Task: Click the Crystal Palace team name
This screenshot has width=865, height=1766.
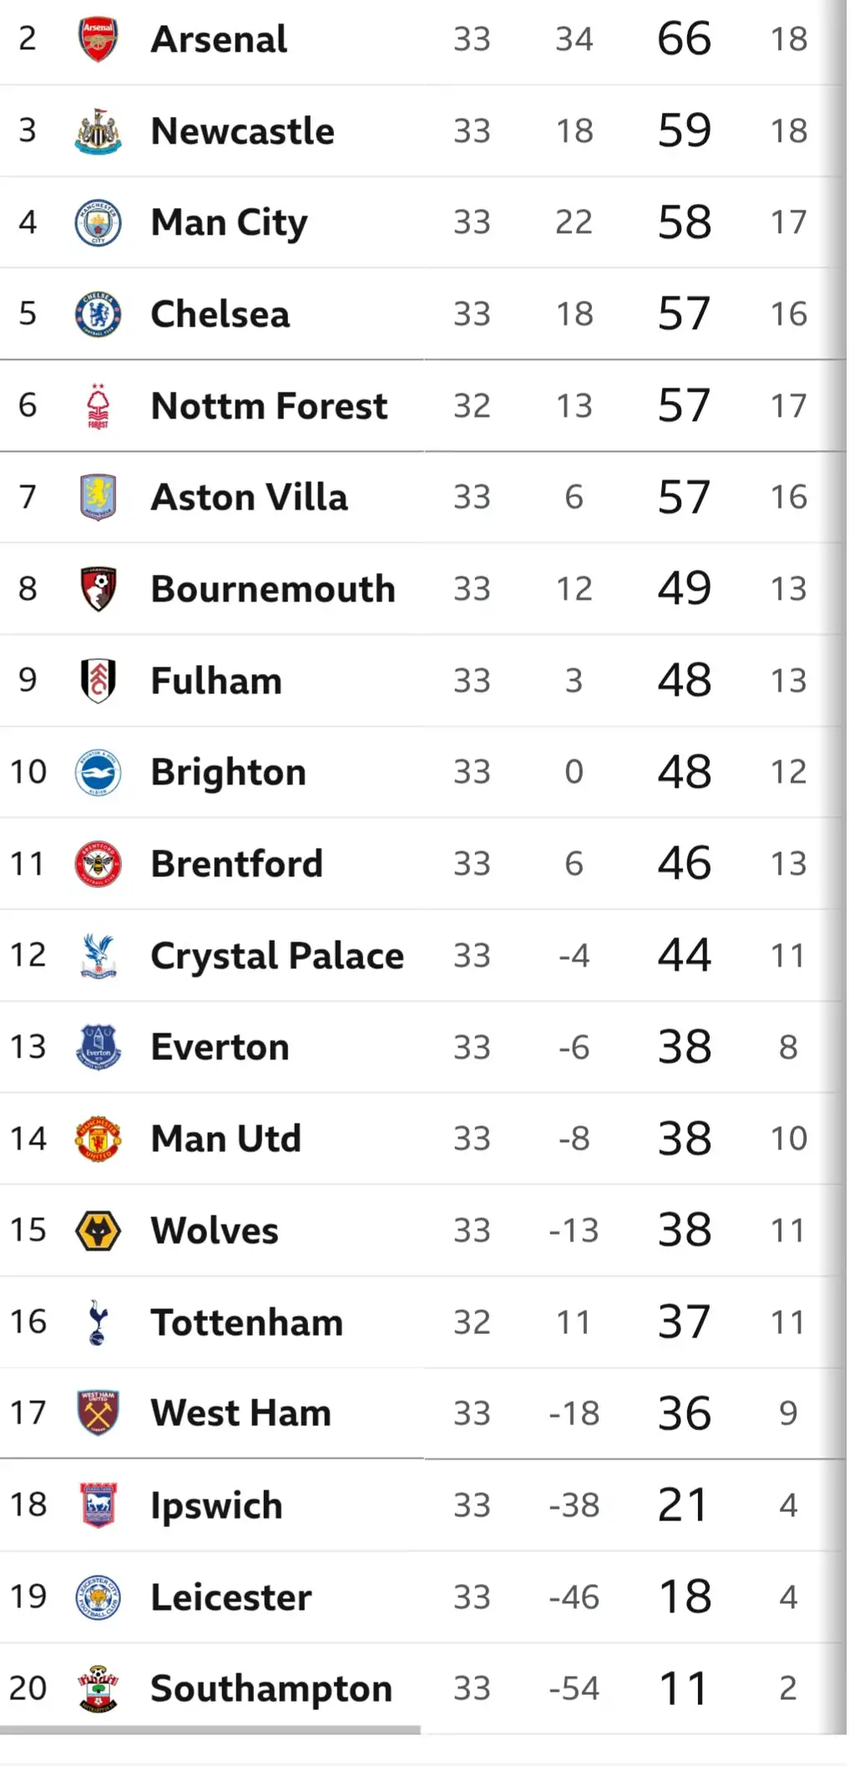Action: 276,956
